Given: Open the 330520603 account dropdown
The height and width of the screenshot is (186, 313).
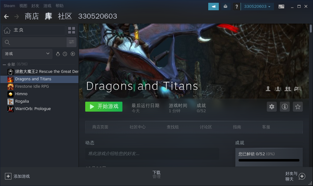Looking at the screenshot, I should tap(257, 7).
